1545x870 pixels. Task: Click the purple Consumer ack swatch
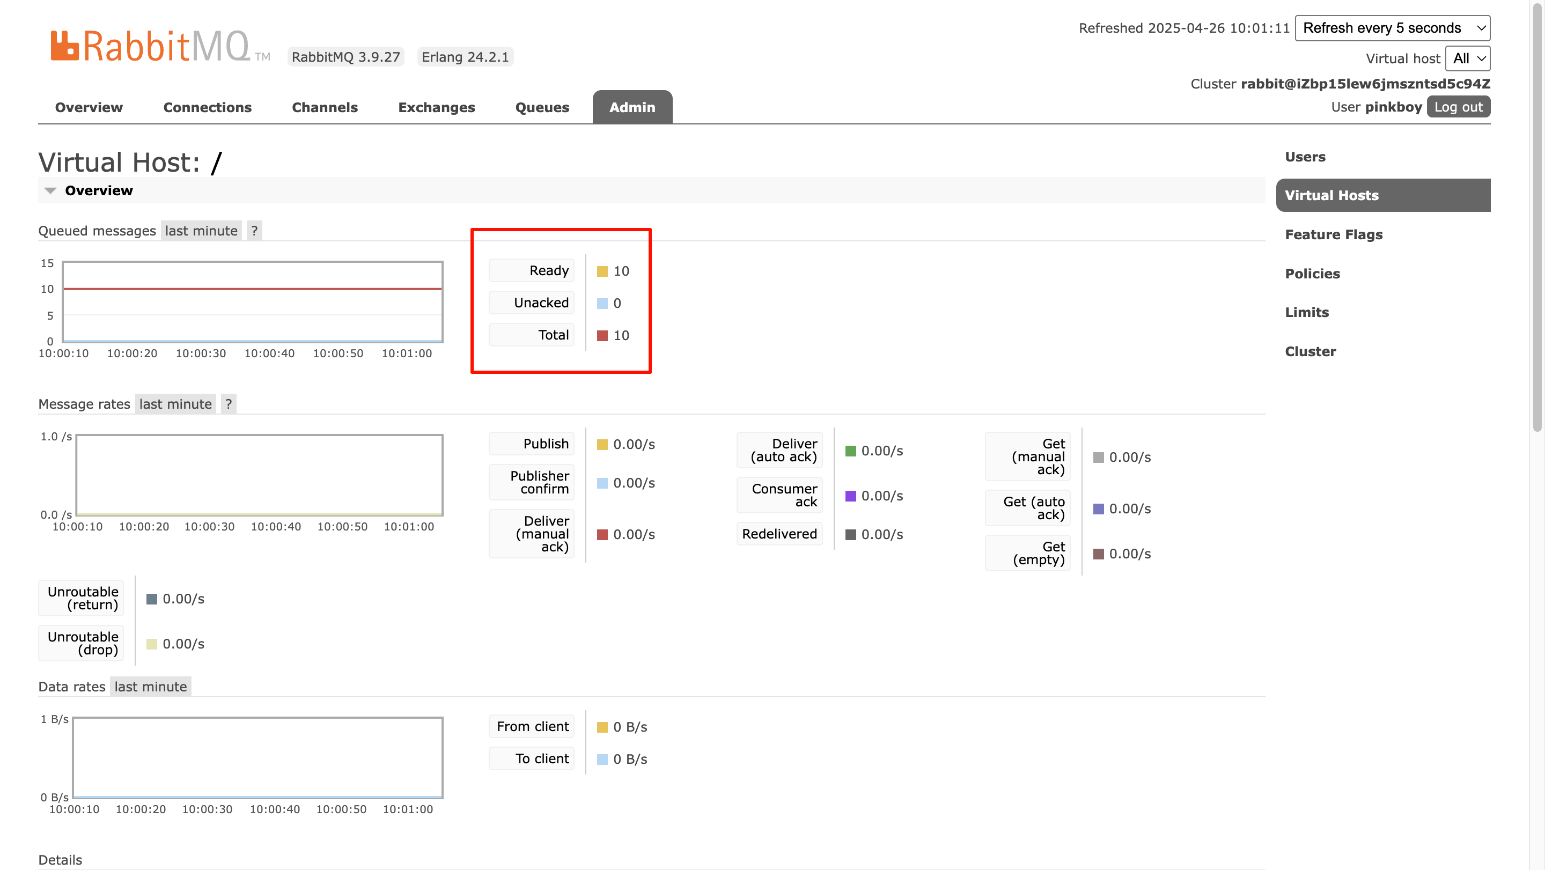coord(850,496)
